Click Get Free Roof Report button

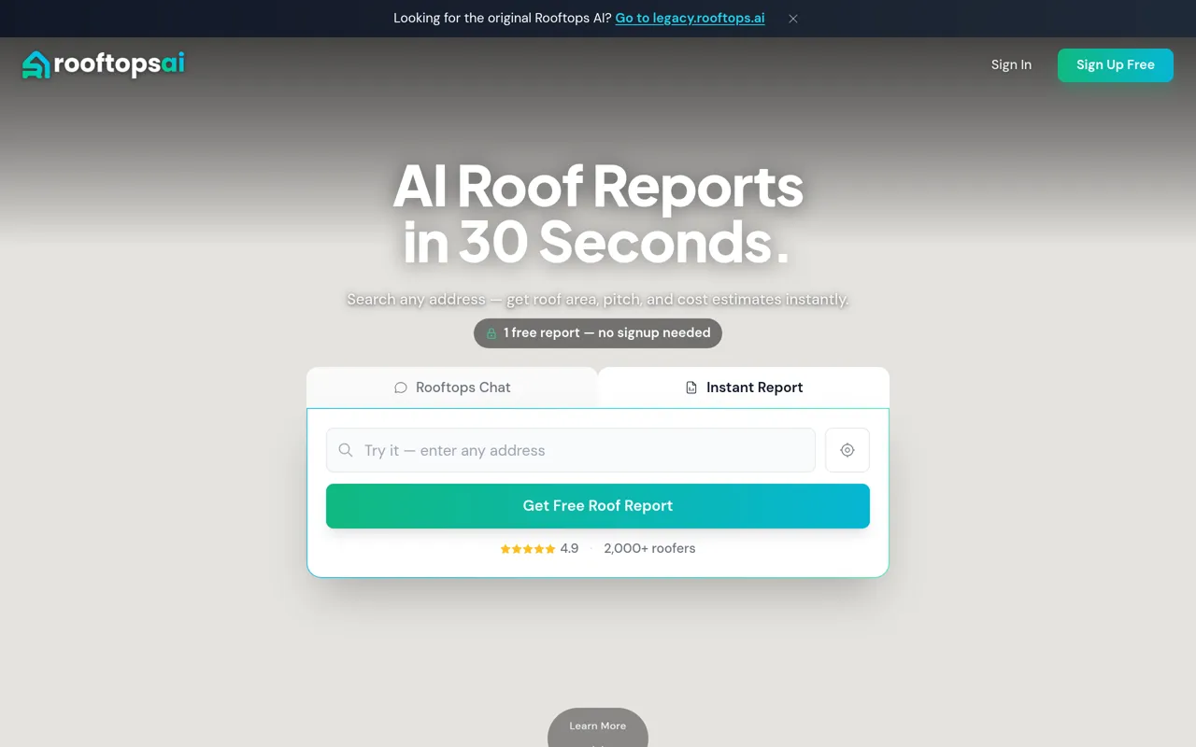pyautogui.click(x=598, y=506)
